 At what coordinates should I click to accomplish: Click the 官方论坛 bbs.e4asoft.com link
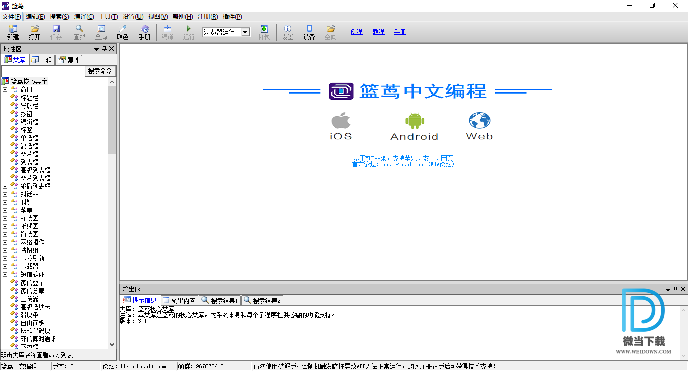(x=403, y=164)
